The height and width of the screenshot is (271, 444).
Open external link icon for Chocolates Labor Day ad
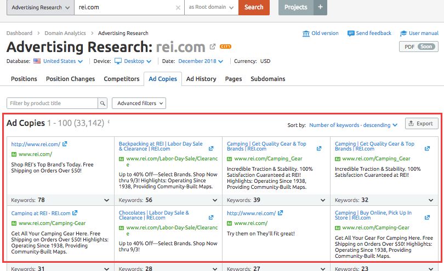(x=211, y=217)
